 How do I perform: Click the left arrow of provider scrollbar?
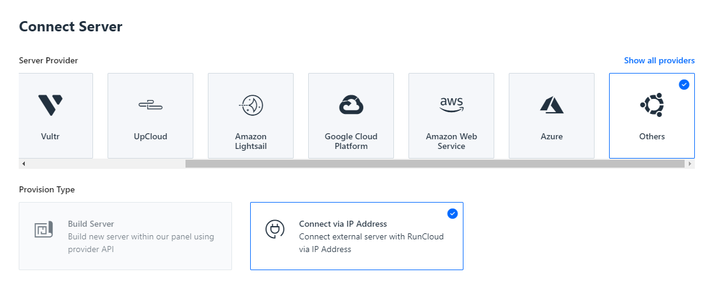pos(23,164)
